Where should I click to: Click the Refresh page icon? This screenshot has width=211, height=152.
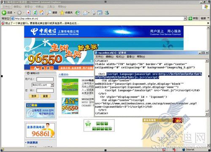(x=35, y=13)
